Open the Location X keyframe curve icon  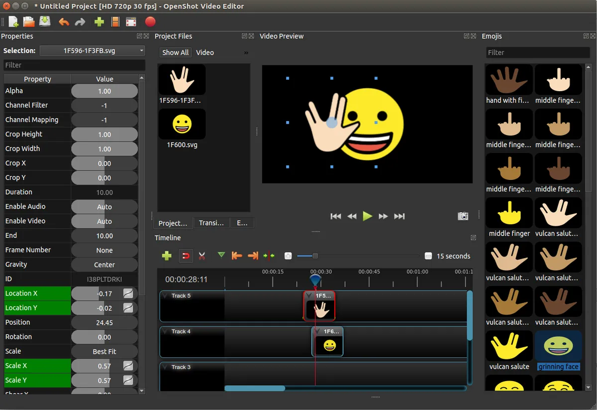tap(128, 293)
